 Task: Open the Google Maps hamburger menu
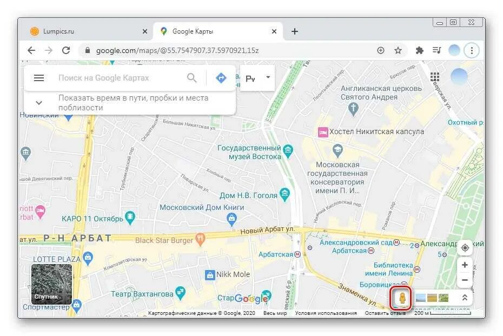coord(39,78)
